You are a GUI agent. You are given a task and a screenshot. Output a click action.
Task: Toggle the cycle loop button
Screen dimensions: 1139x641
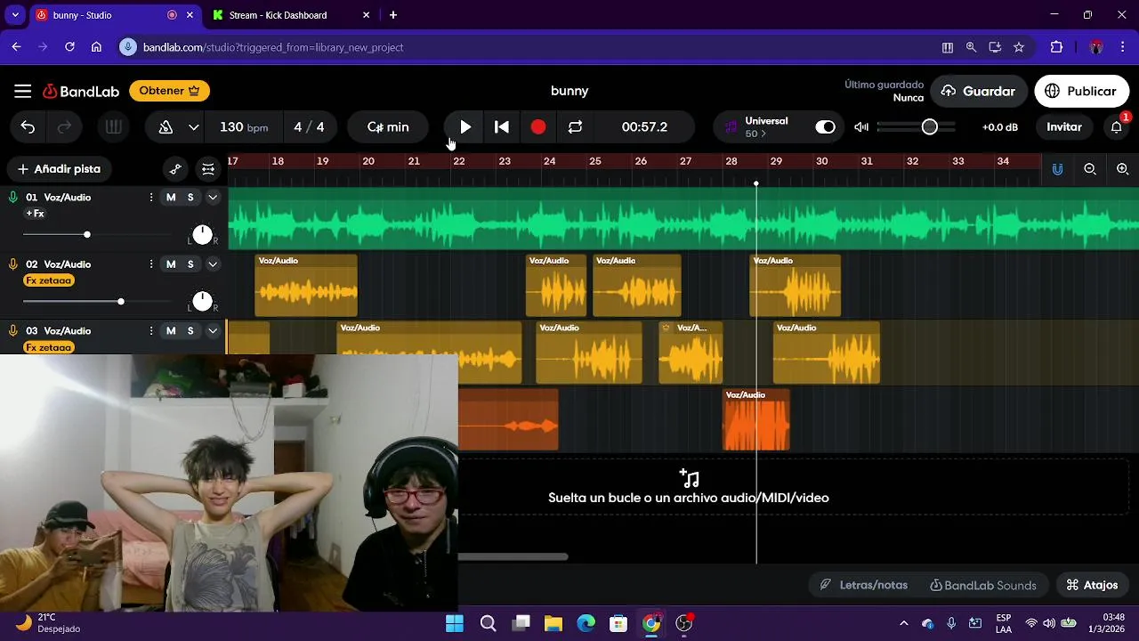click(575, 127)
